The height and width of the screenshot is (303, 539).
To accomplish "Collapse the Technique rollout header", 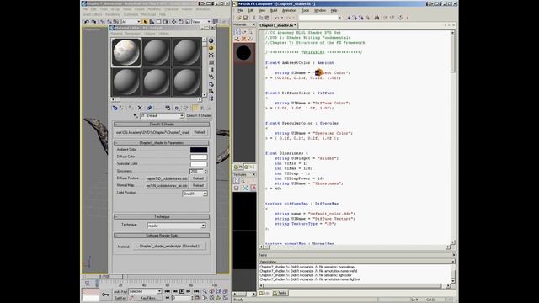I will pyautogui.click(x=162, y=217).
